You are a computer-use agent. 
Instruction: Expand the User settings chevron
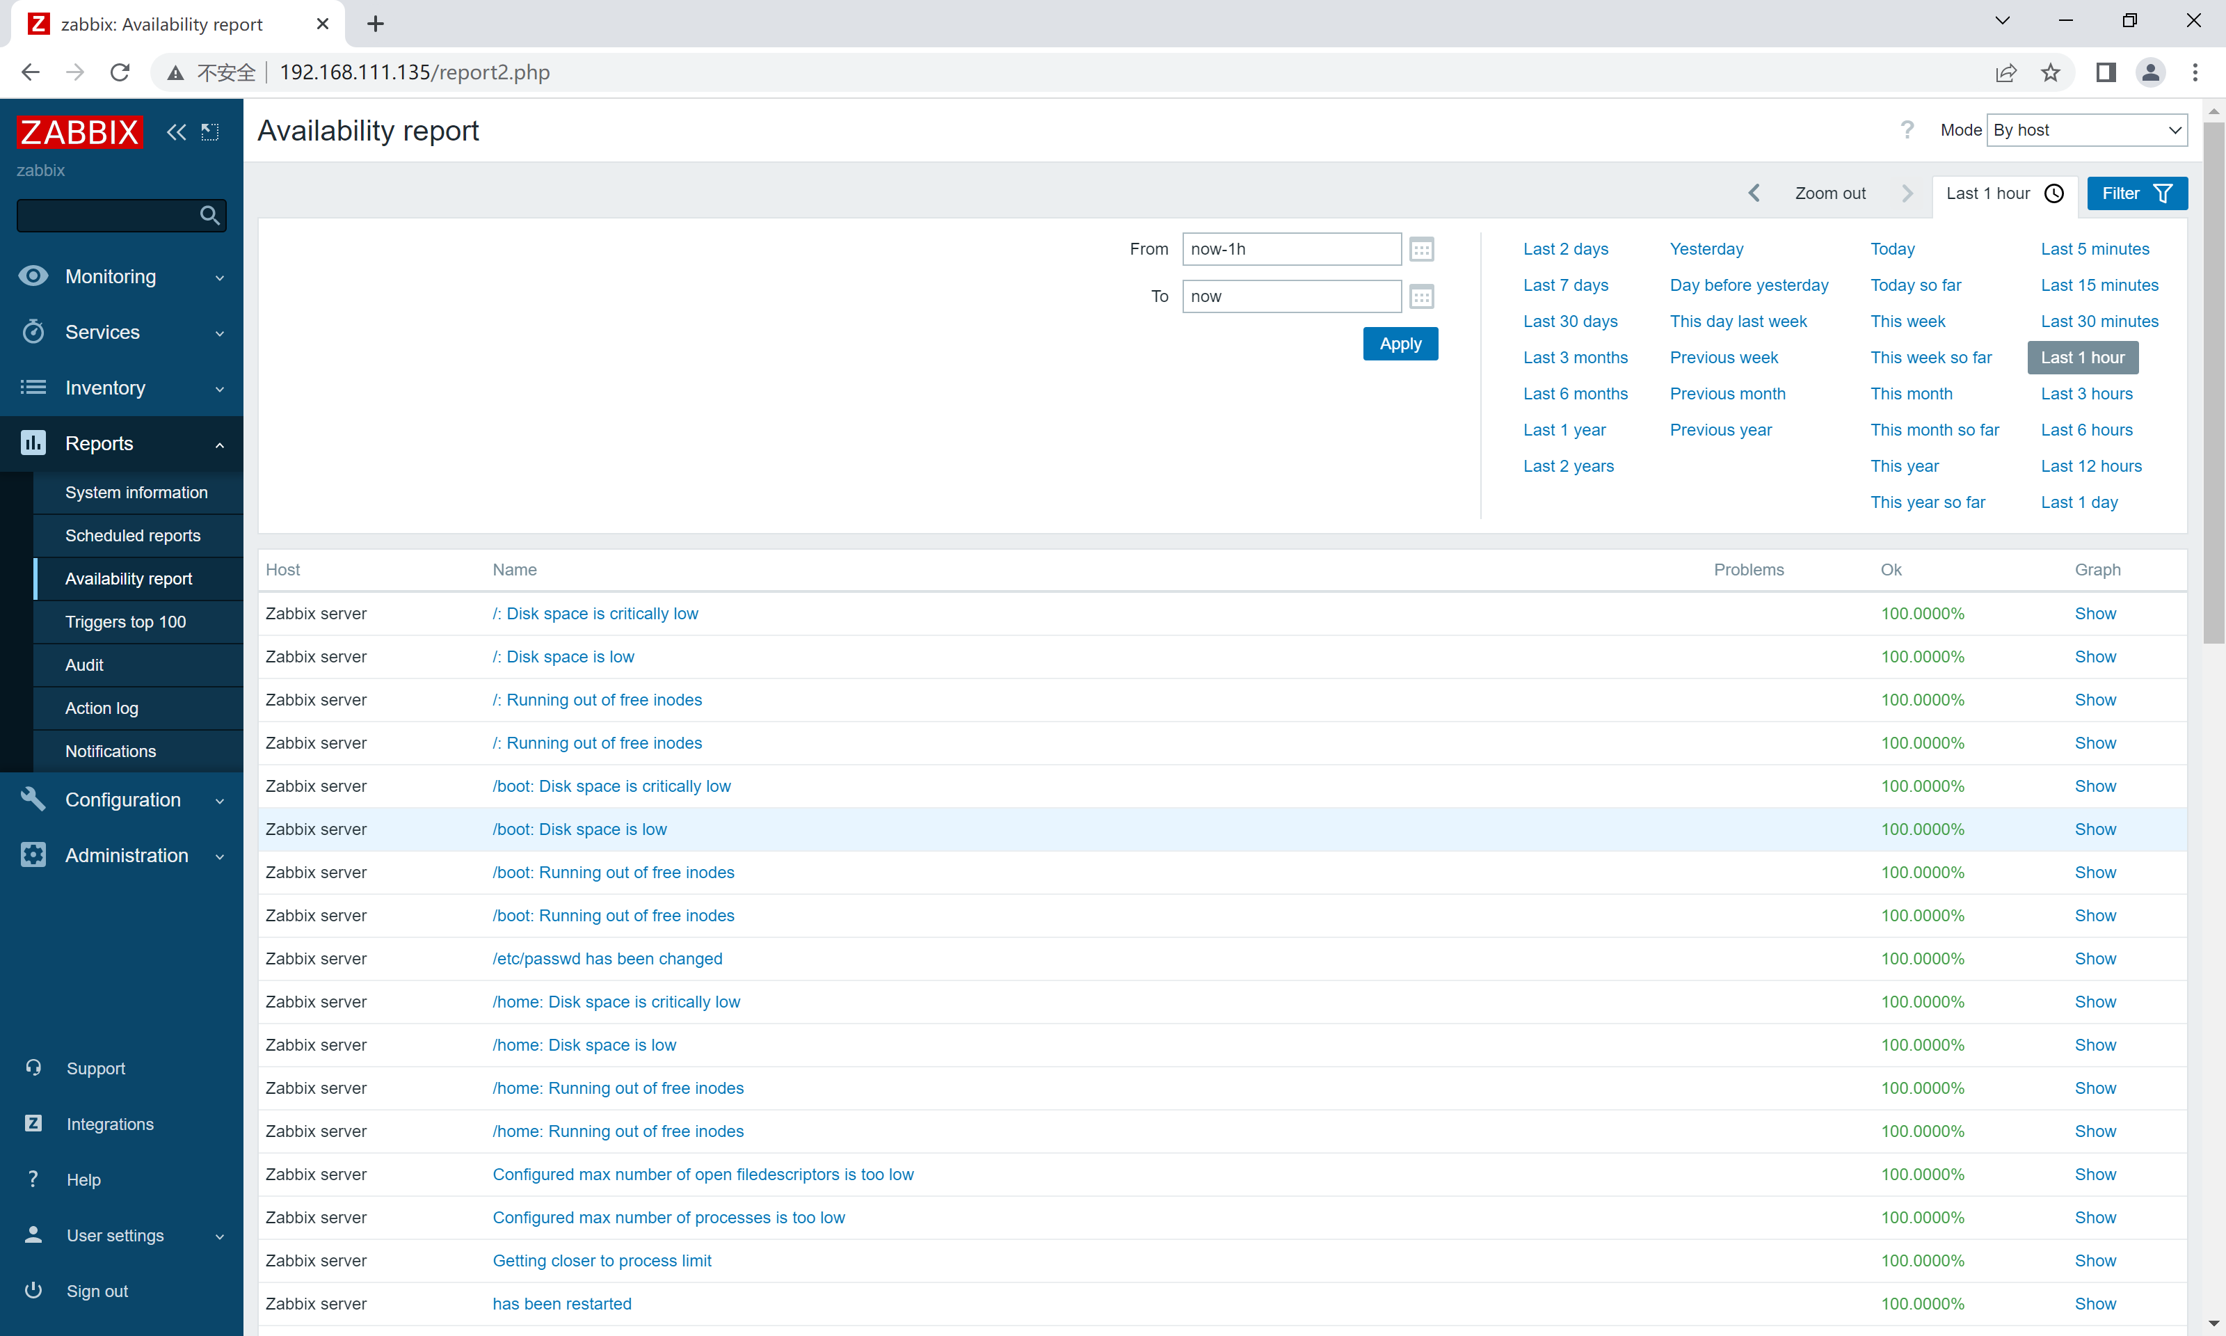(x=220, y=1236)
